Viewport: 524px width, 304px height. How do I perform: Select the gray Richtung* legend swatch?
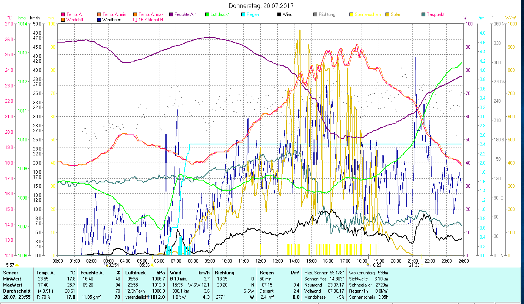coord(315,14)
